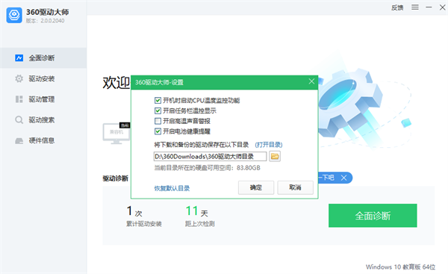Click the 硬件信息 hardware icon in sidebar
448x274 pixels.
click(19, 140)
